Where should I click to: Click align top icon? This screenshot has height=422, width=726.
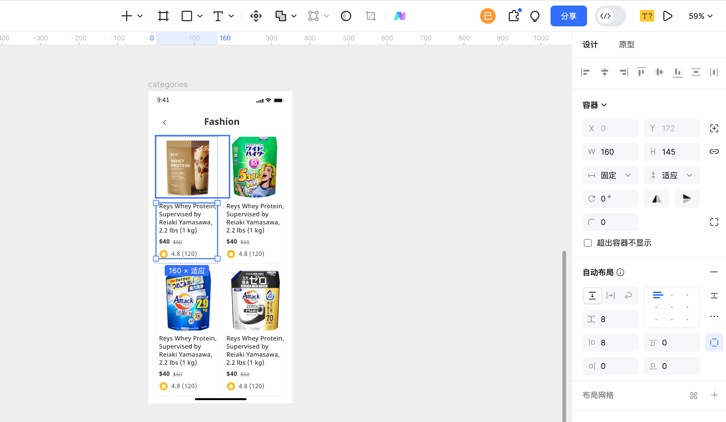tap(641, 72)
